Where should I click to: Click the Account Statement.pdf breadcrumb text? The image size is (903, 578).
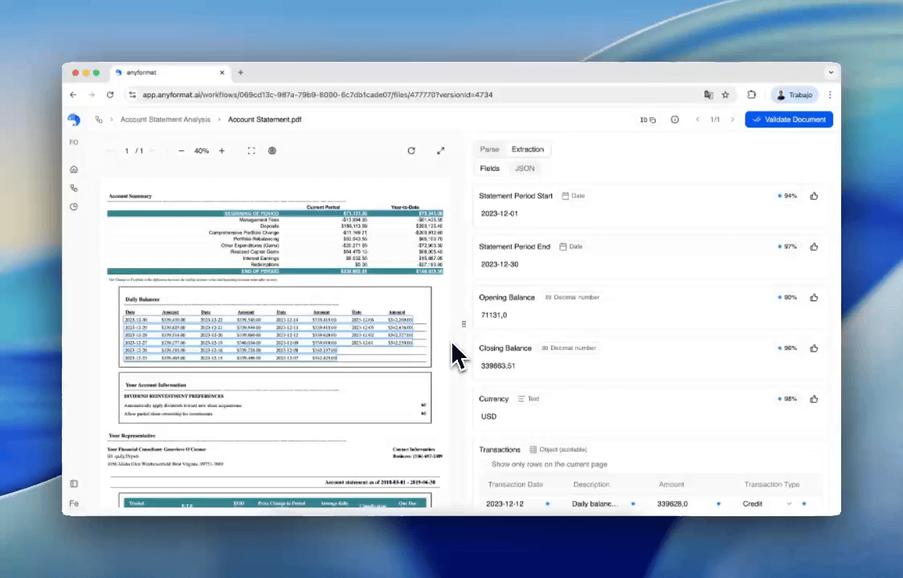(x=264, y=120)
